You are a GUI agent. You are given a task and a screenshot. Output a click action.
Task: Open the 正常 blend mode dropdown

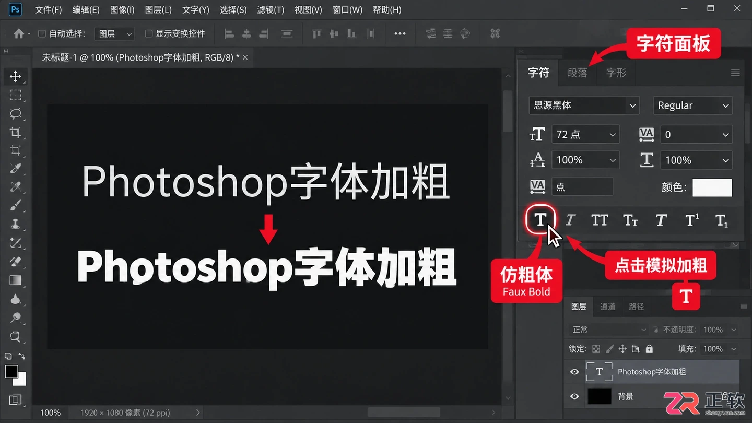[608, 330]
